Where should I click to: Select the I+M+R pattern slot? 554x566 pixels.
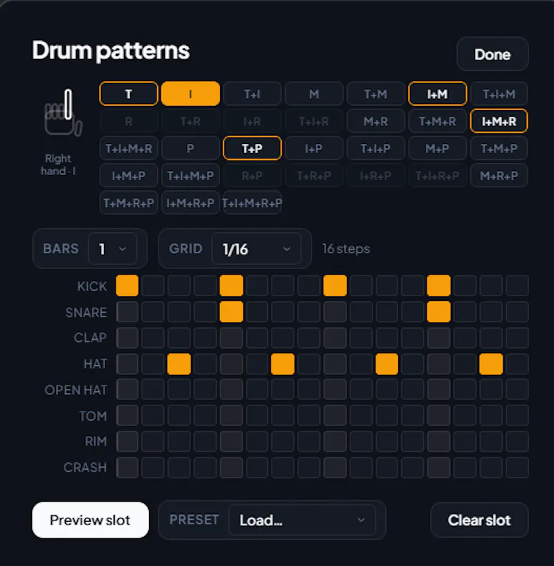pos(499,121)
